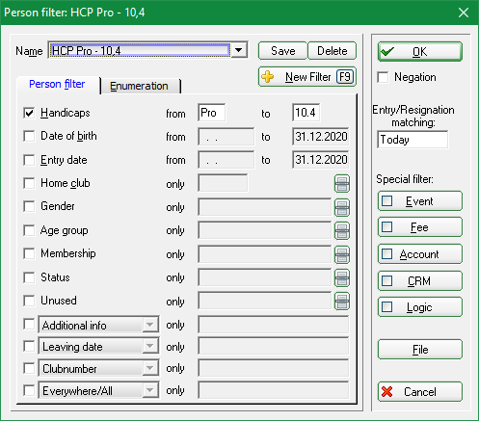
Task: Expand the Leaving date dropdown
Action: (150, 346)
